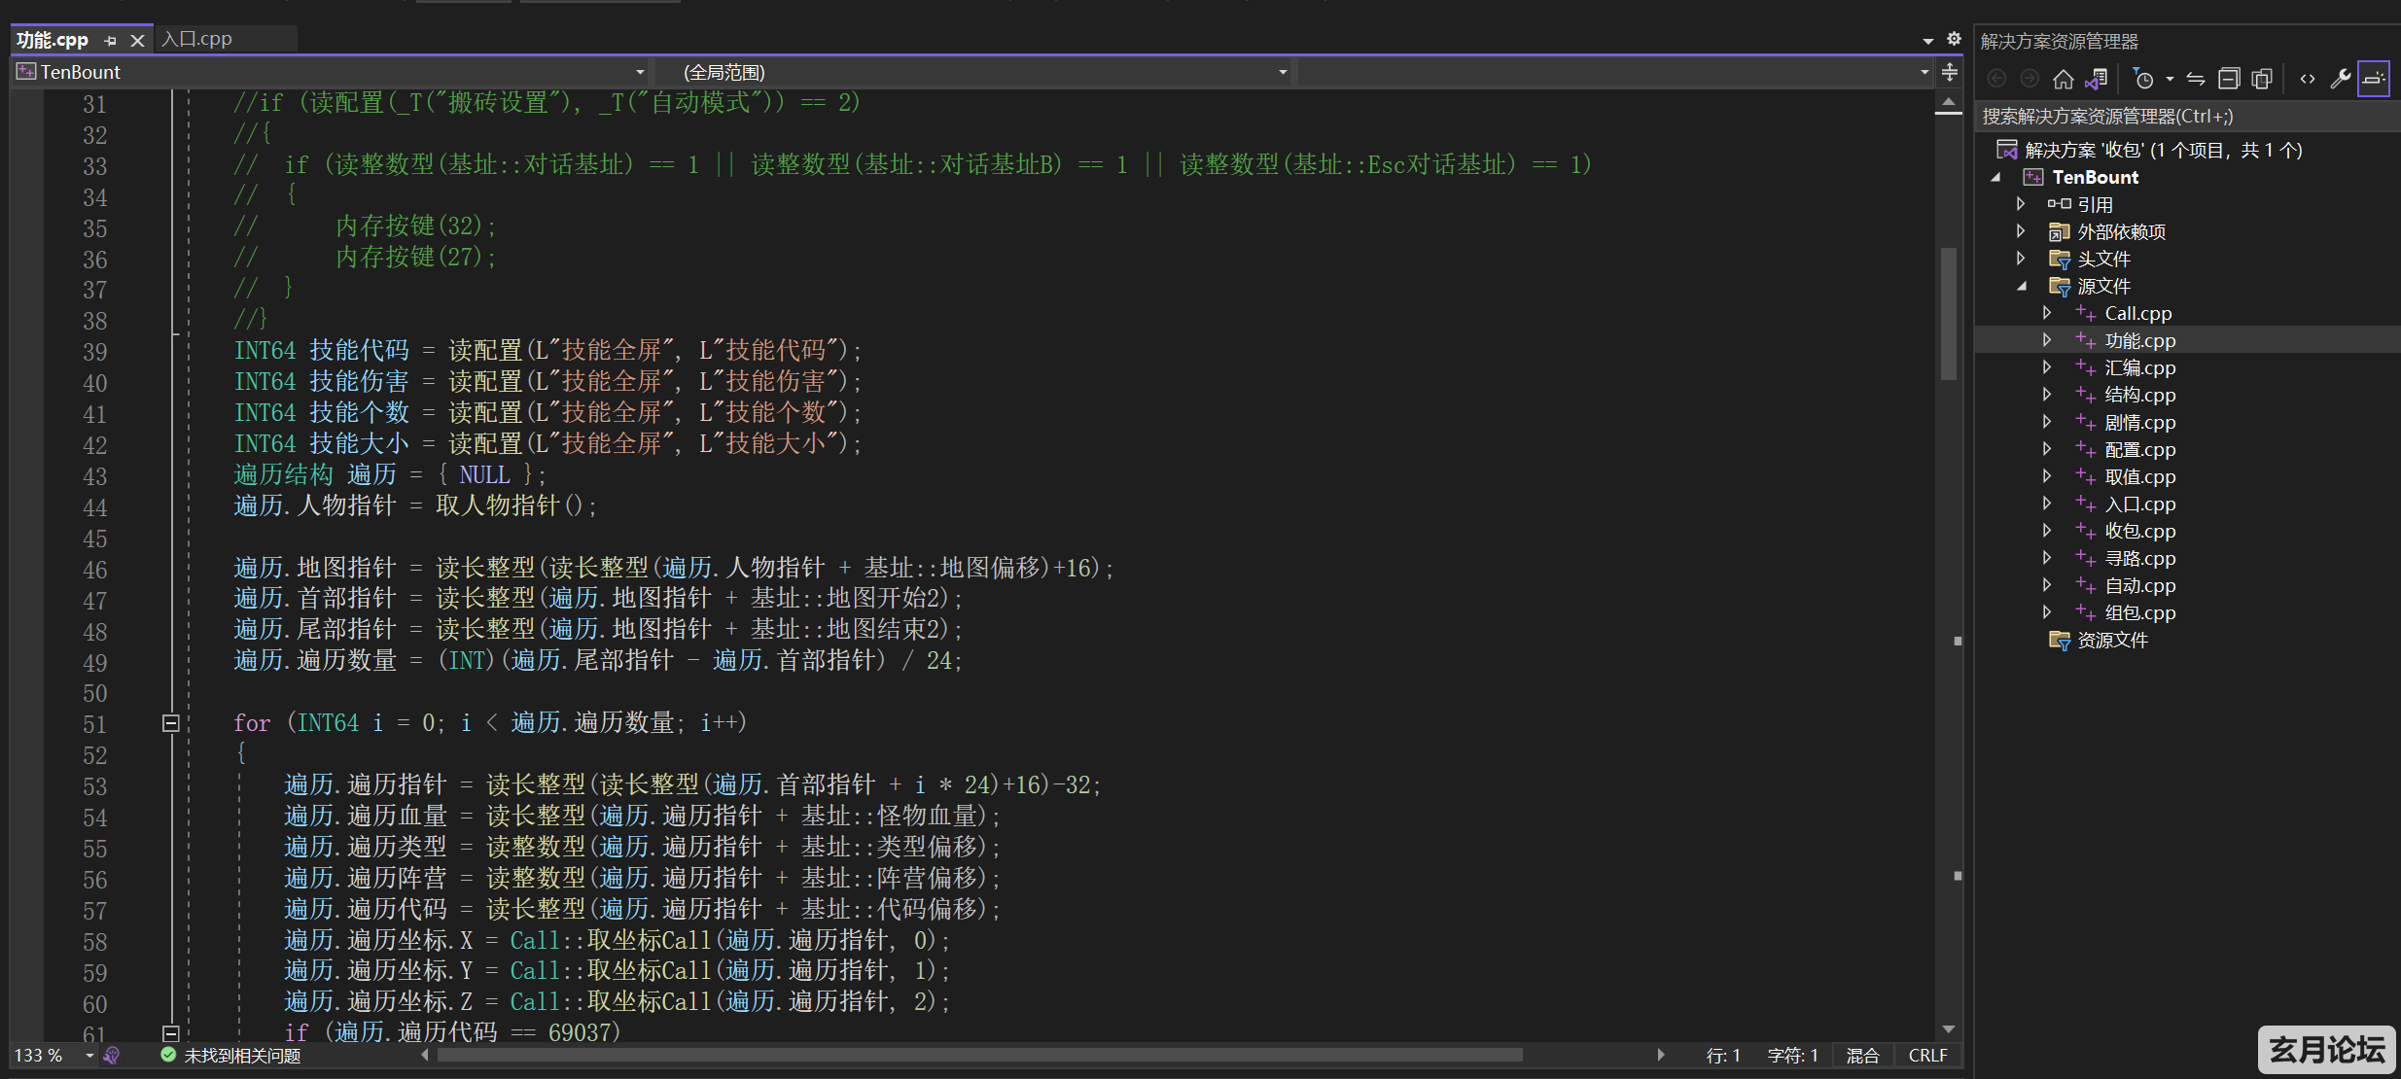Click the 行: 1 line indicator
The width and height of the screenshot is (2401, 1079).
pos(1723,1056)
